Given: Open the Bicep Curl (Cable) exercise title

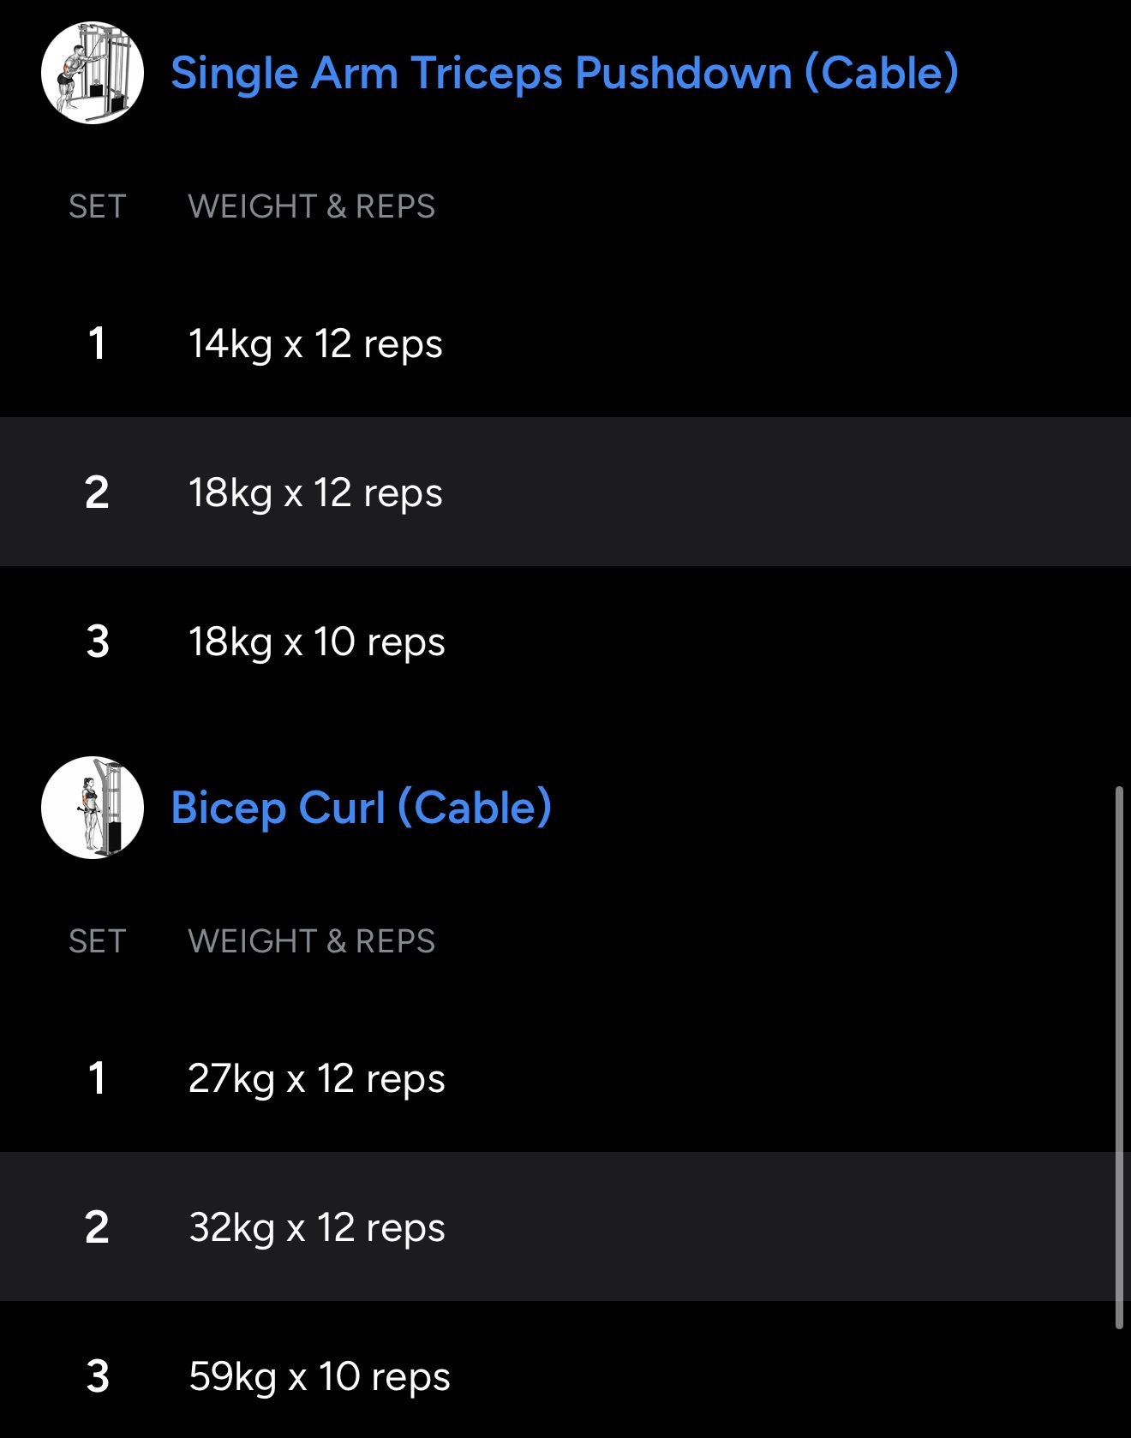Looking at the screenshot, I should tap(361, 808).
